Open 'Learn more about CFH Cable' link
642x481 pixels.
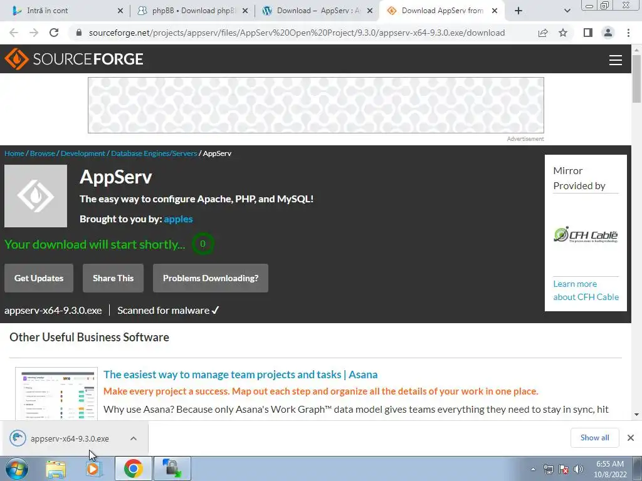pyautogui.click(x=586, y=291)
